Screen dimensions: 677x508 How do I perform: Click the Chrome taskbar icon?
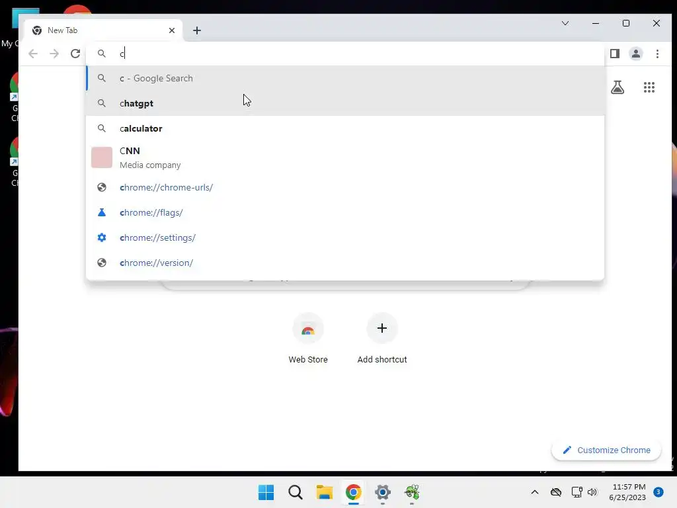click(353, 492)
